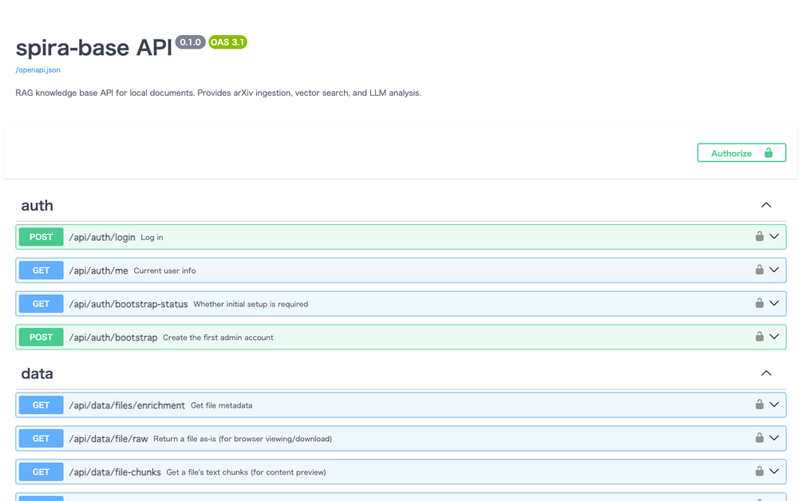Screen dimensions: 802x501
Task: Click the 0.1.0 version badge
Action: [x=190, y=42]
